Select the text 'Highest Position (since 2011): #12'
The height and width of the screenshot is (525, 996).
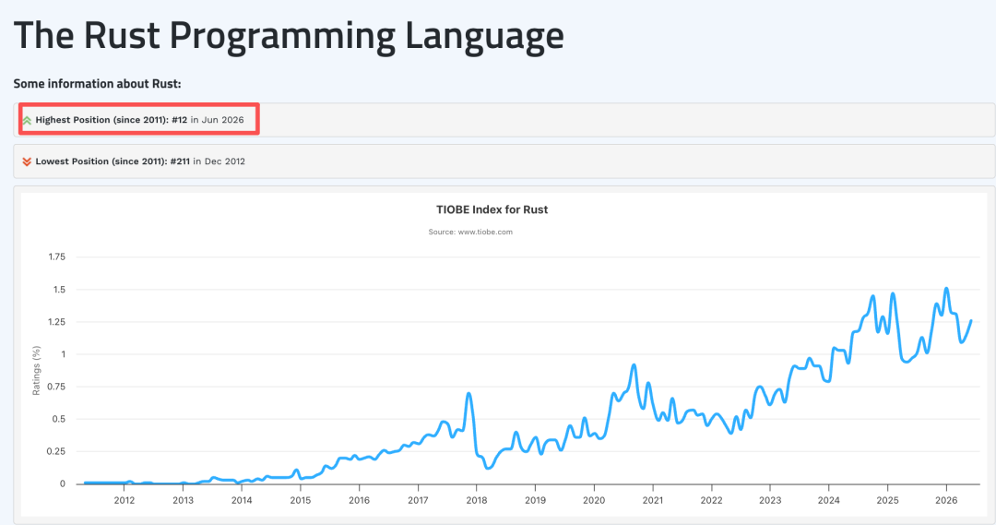[x=112, y=120]
